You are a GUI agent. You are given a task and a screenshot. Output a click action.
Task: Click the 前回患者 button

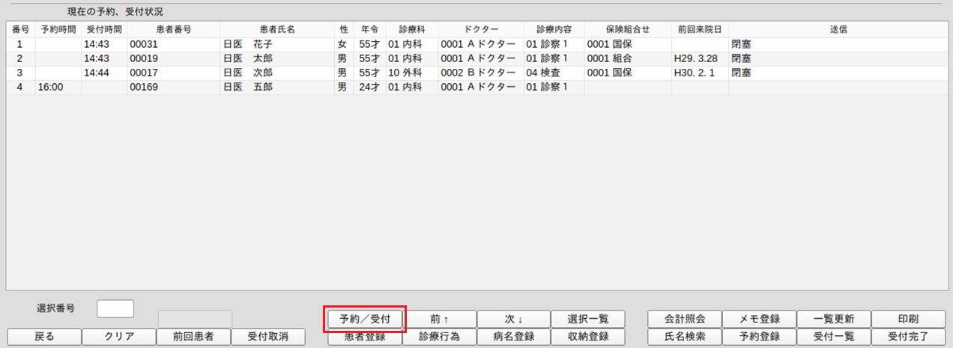(x=193, y=337)
